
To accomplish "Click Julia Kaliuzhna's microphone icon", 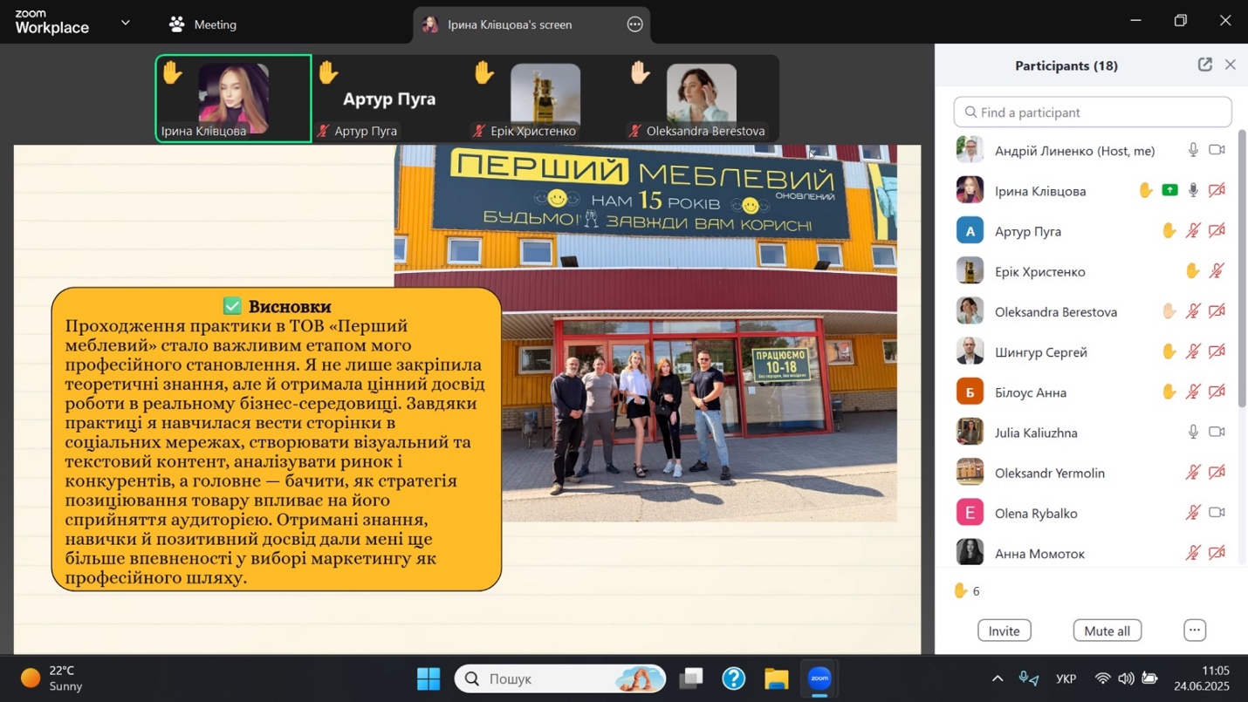I will pos(1193,432).
